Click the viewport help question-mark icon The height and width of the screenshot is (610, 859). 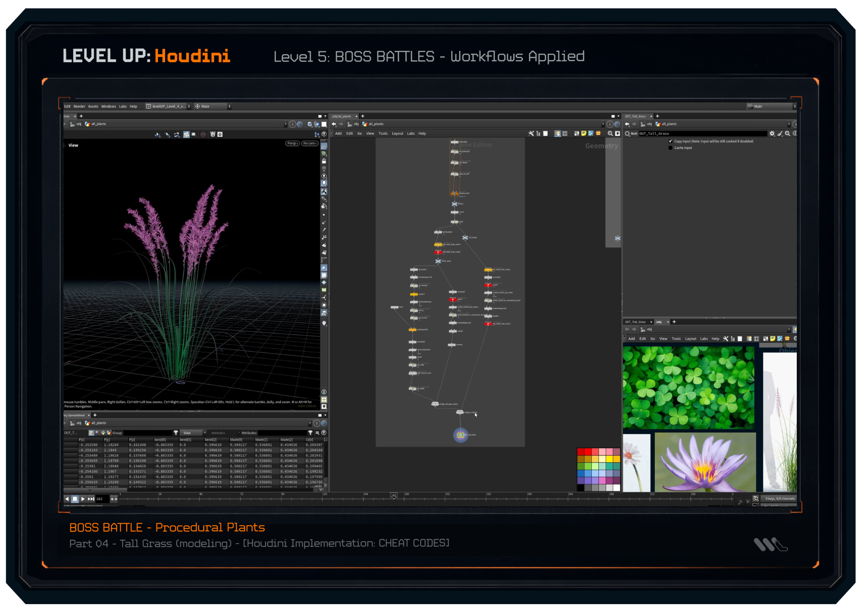click(324, 134)
